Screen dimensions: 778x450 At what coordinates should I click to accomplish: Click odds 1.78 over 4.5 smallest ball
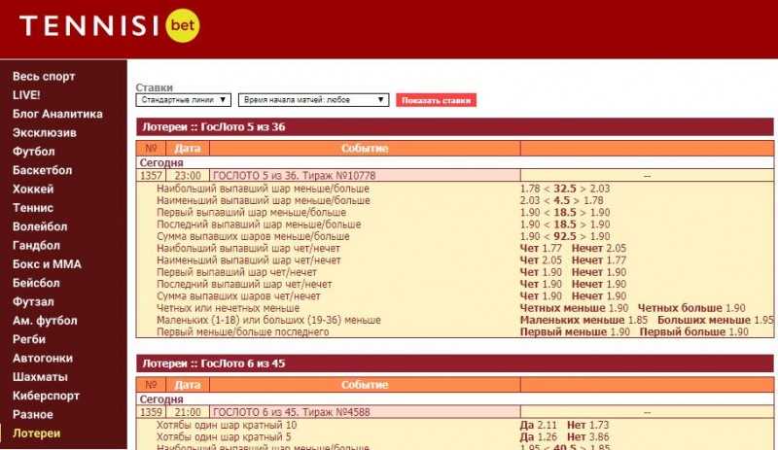point(593,200)
